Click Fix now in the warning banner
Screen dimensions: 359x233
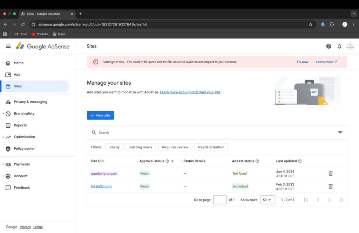coord(303,62)
